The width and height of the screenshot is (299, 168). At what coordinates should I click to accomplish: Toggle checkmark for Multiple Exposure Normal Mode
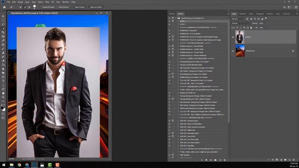170,46
